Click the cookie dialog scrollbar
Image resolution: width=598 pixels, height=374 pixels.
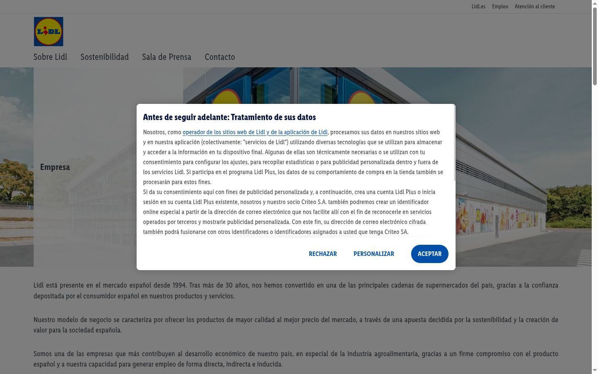[454, 143]
